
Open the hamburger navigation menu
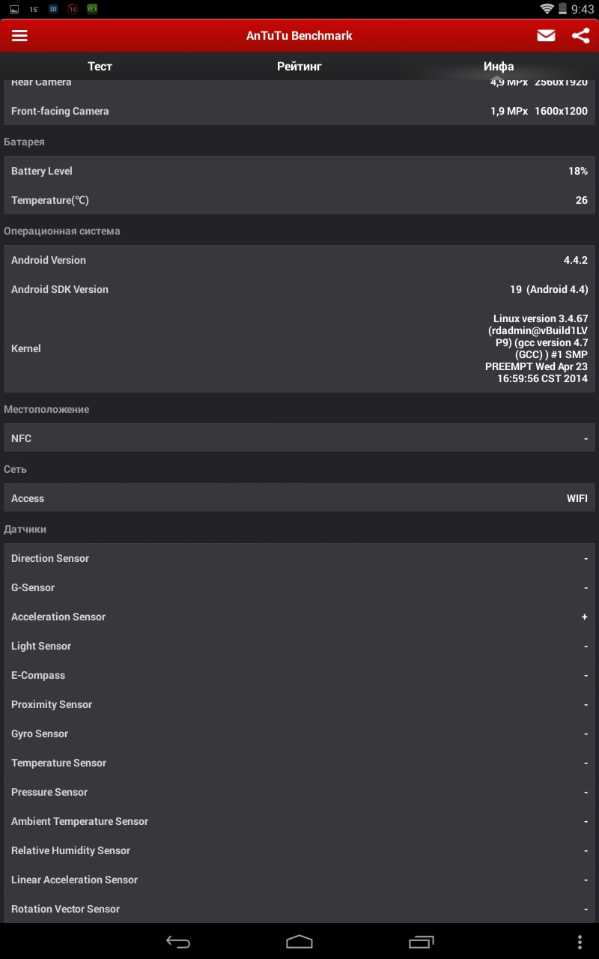(x=19, y=36)
